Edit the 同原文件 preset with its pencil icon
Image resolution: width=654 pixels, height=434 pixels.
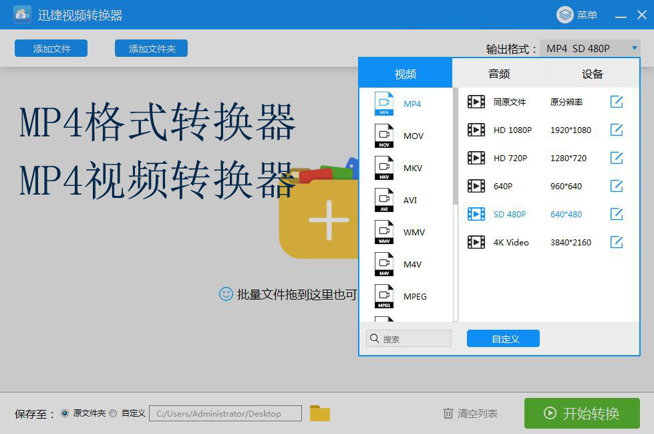(x=617, y=102)
